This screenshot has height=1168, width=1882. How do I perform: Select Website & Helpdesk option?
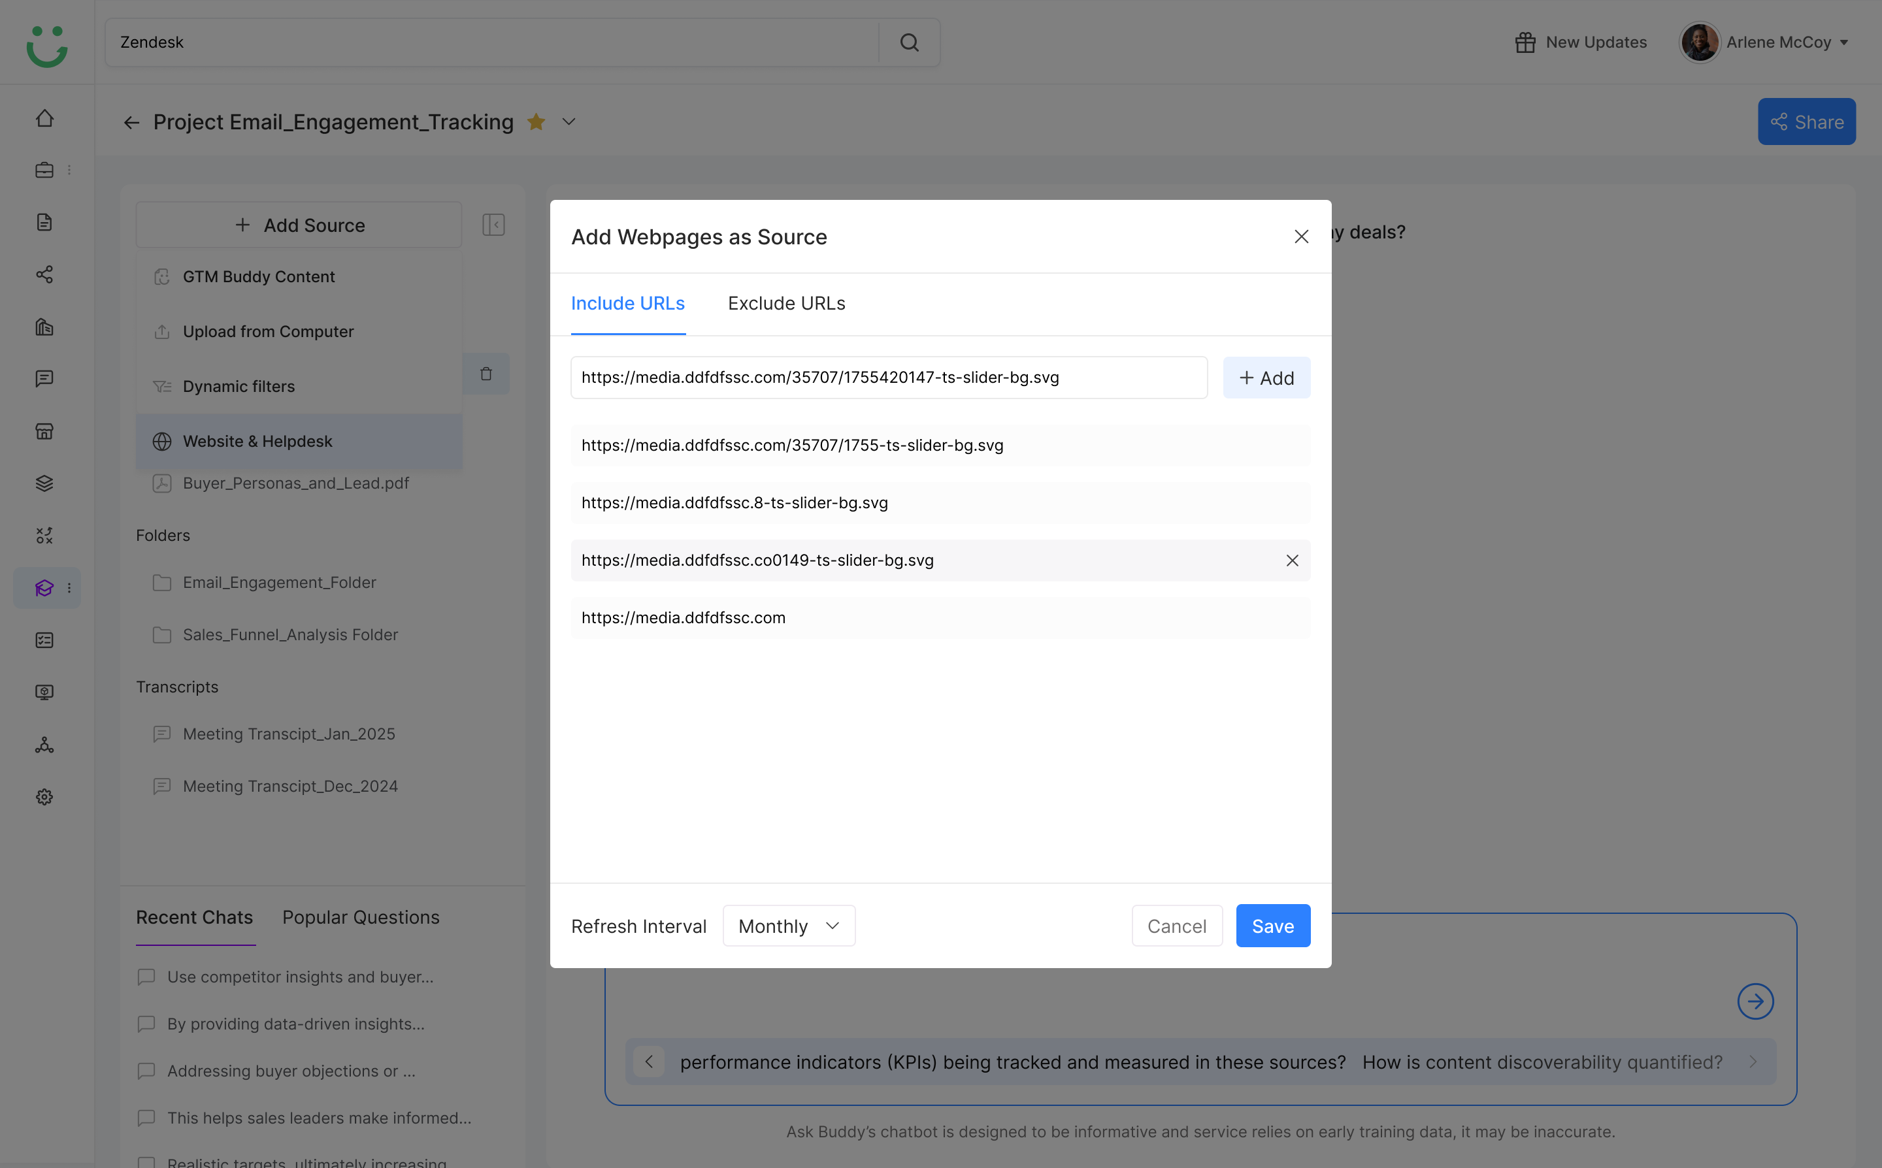(x=299, y=441)
